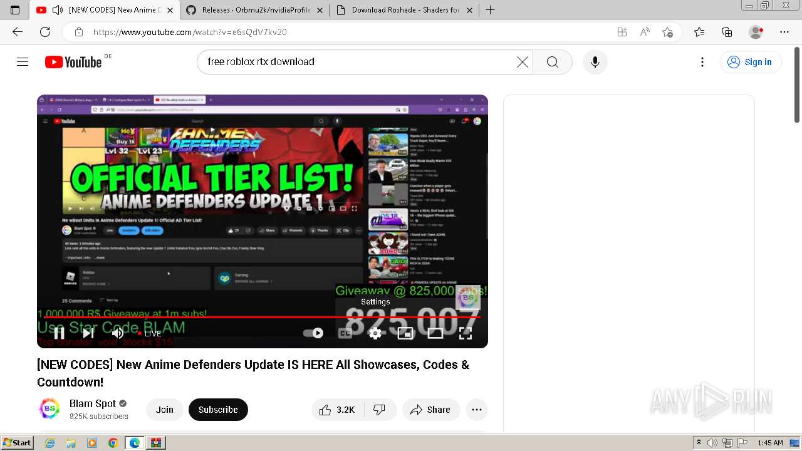
Task: Open the YouTube guide hamburger menu
Action: 23,62
